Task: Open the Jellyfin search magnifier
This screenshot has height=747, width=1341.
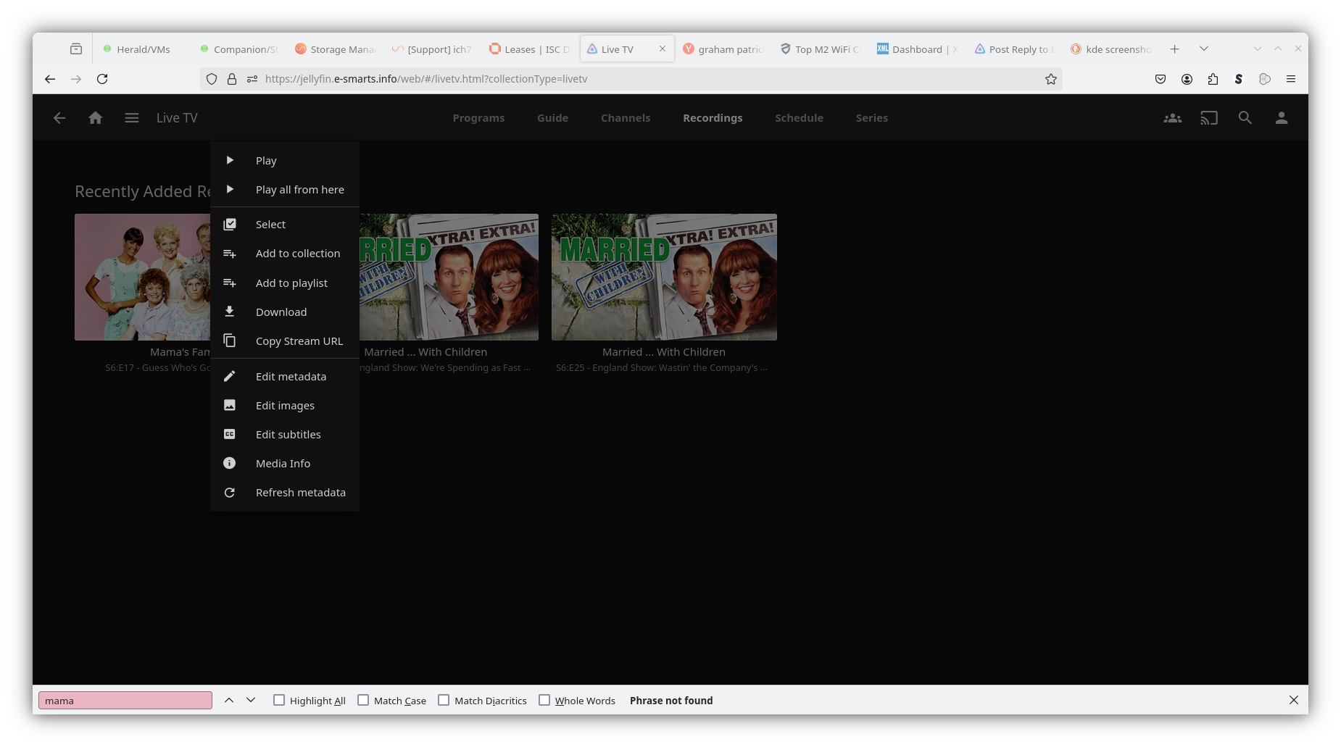Action: 1245,118
